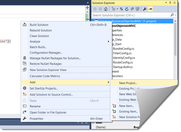Image resolution: width=181 pixels, height=132 pixels.
Task: Click the New Solution Explorer View icon
Action: coord(25,70)
